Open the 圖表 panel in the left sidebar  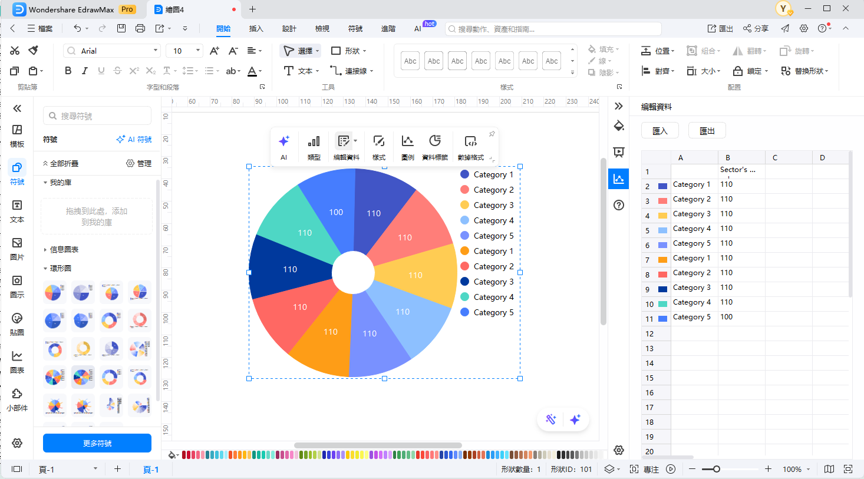click(17, 361)
